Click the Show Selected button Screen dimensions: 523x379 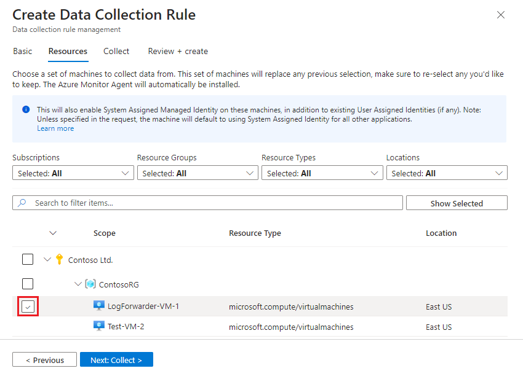[457, 202]
